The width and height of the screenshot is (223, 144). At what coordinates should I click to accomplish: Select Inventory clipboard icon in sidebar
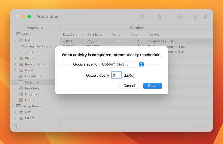(21, 88)
